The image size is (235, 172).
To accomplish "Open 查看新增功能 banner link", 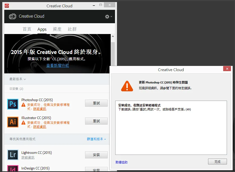I will pyautogui.click(x=58, y=65).
